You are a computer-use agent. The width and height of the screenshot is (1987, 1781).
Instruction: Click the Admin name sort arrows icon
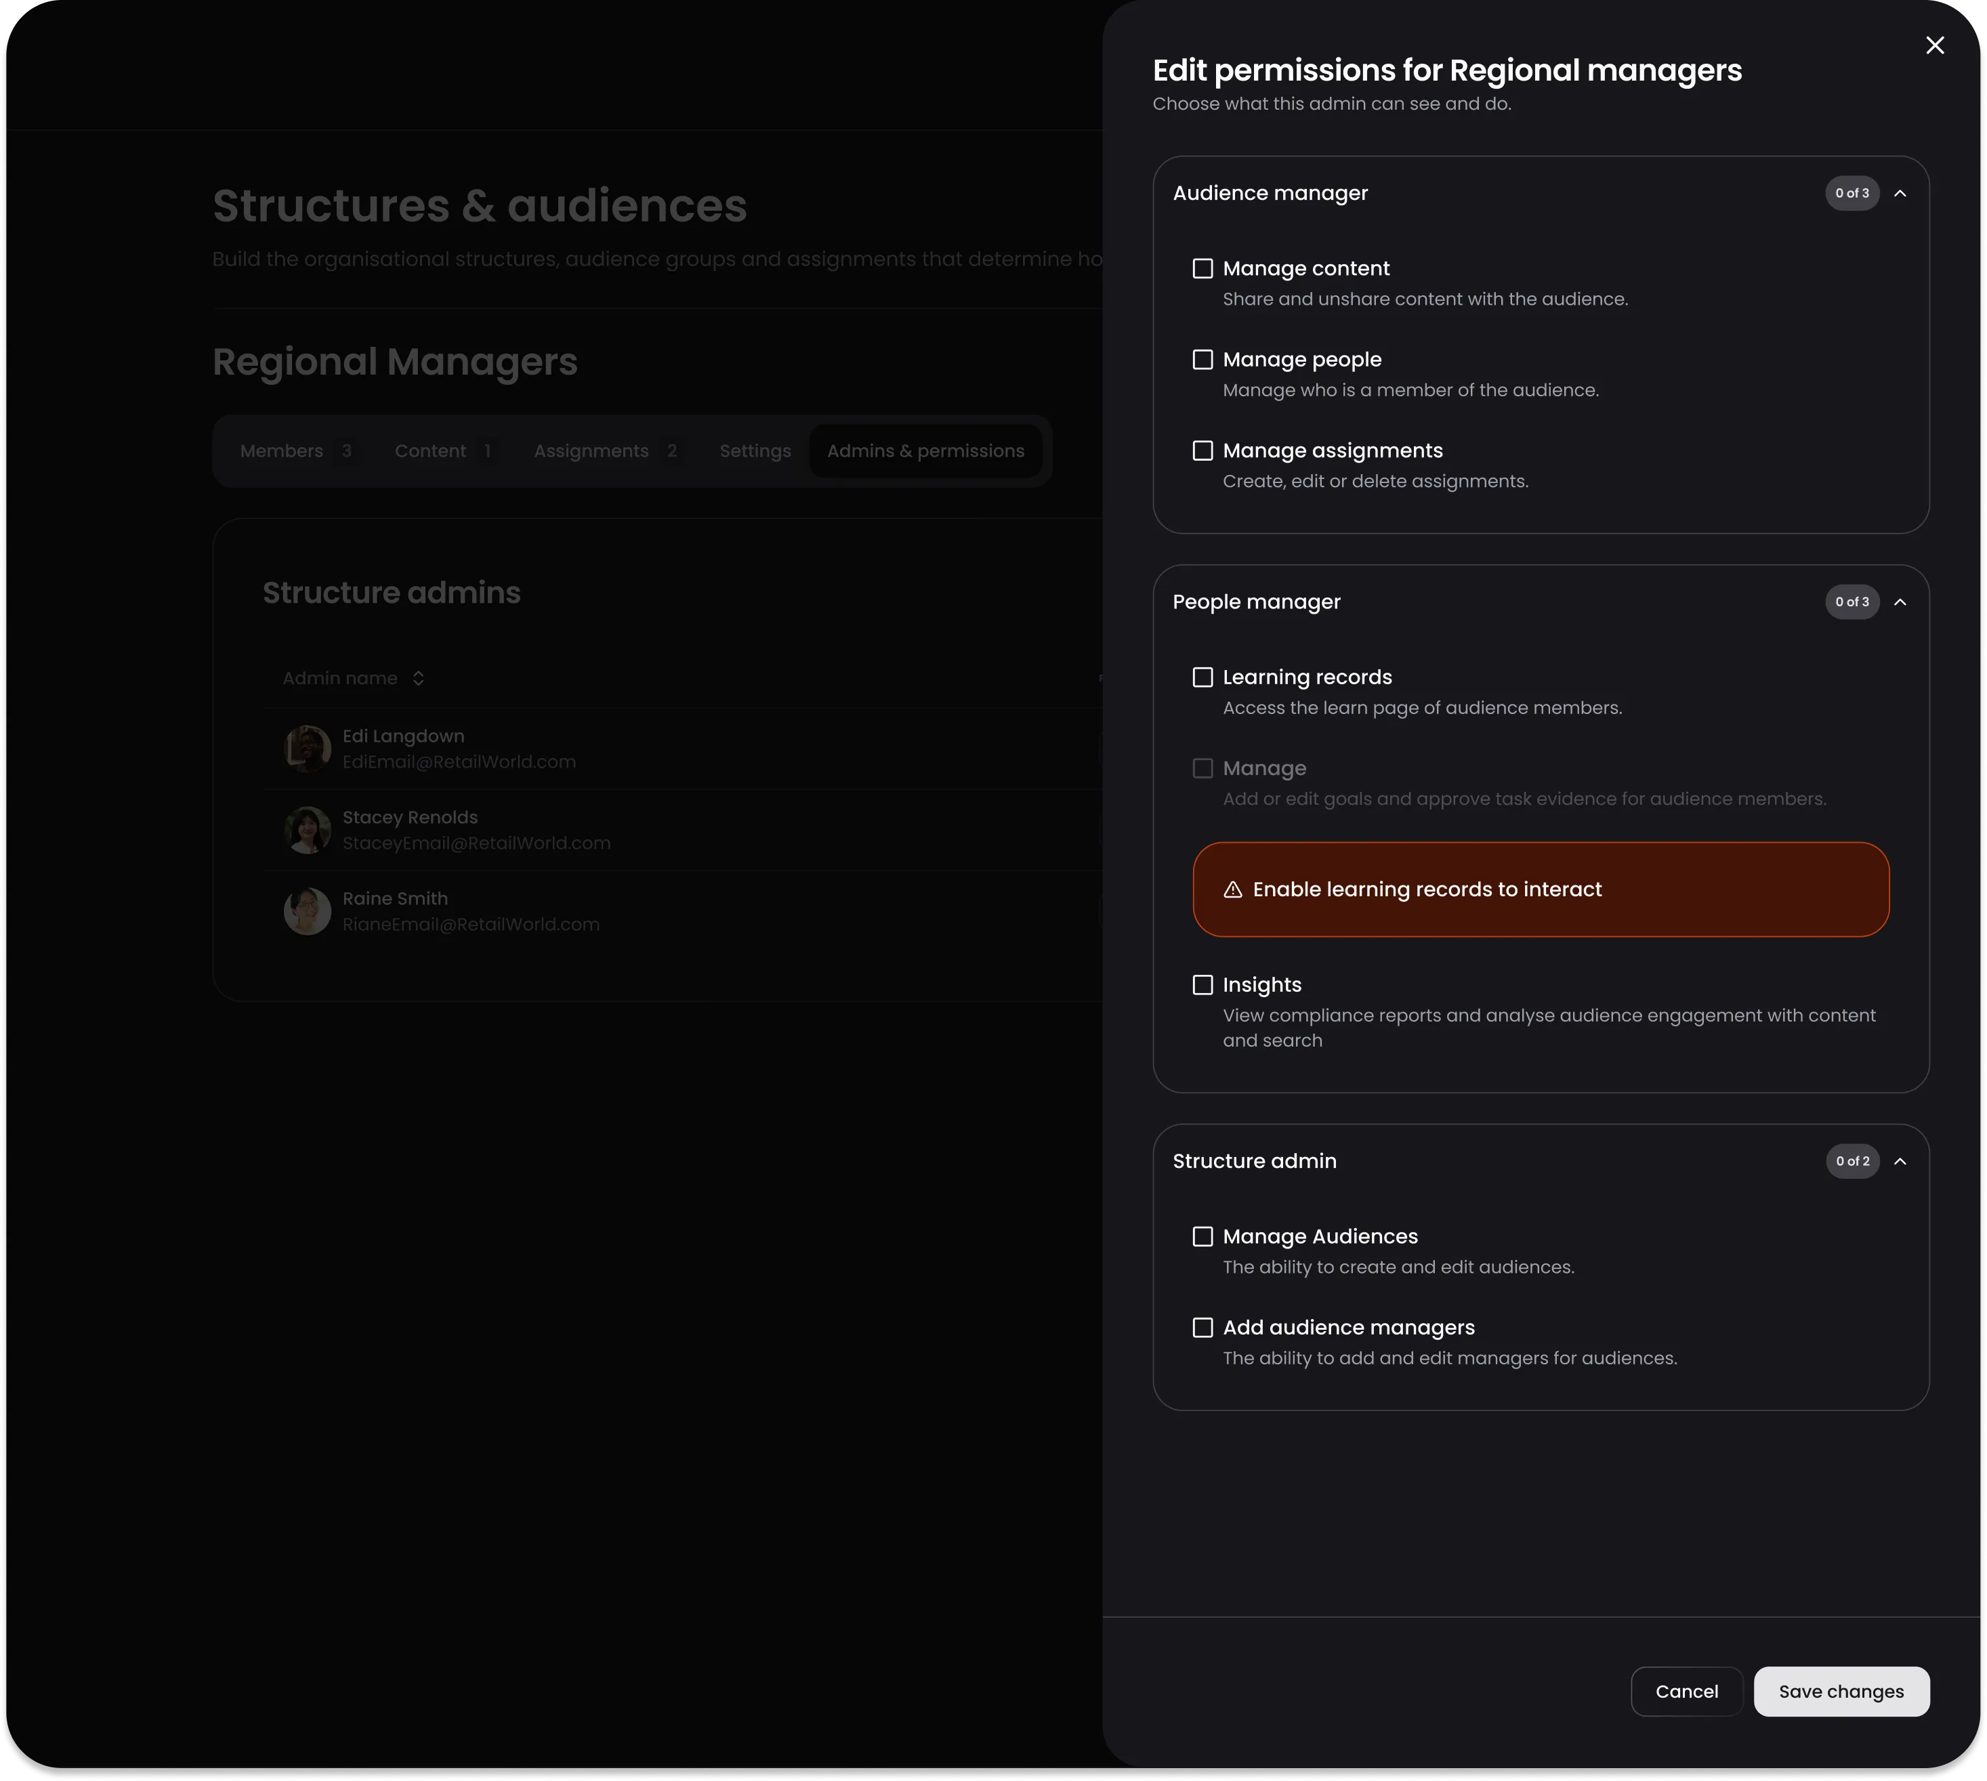coord(418,678)
